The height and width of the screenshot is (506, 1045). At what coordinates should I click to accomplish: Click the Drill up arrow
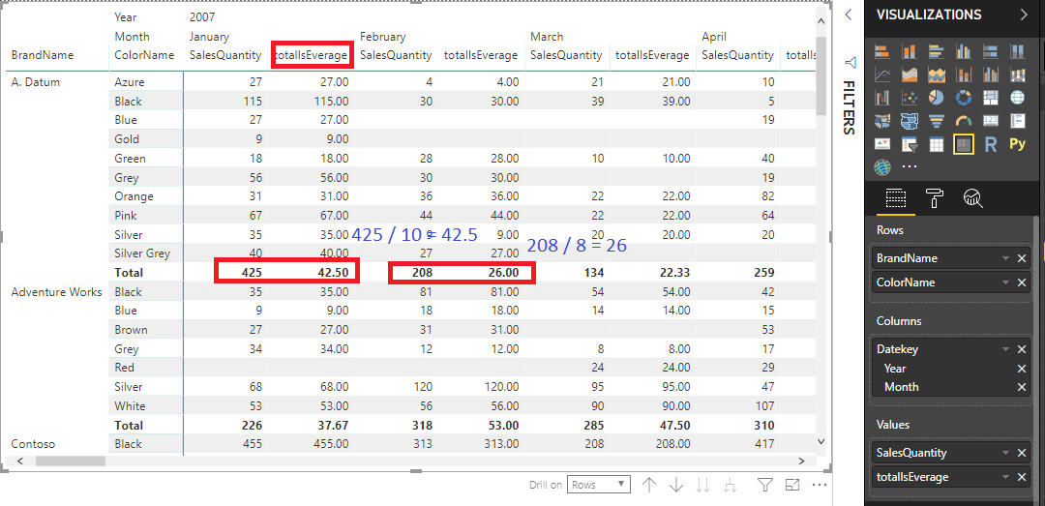pos(649,485)
